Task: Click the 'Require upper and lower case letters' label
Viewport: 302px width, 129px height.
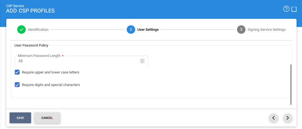Action: click(51, 72)
